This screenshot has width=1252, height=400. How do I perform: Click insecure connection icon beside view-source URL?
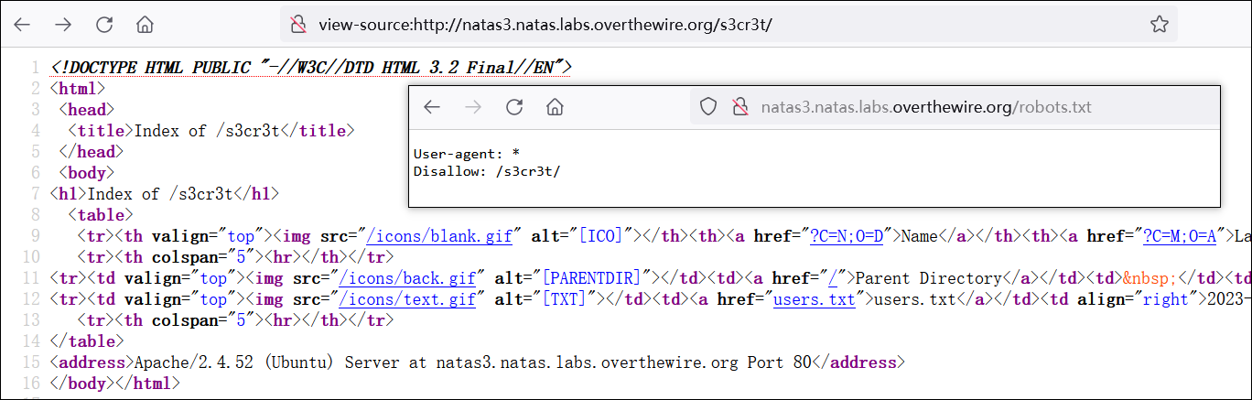coord(297,25)
